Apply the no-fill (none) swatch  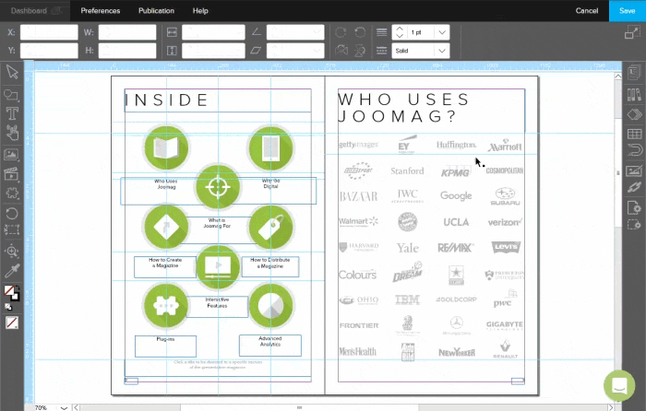pyautogui.click(x=12, y=323)
